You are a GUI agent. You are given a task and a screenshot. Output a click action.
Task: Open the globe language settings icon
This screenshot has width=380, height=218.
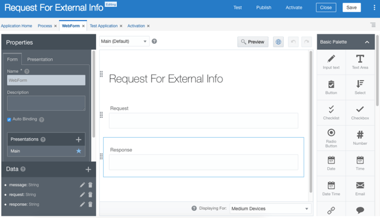pyautogui.click(x=279, y=42)
